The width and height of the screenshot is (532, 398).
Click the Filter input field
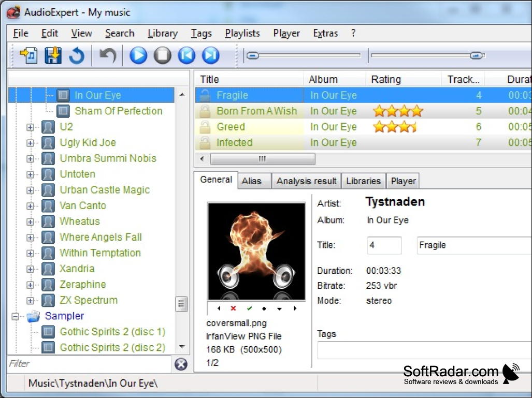[x=90, y=364]
